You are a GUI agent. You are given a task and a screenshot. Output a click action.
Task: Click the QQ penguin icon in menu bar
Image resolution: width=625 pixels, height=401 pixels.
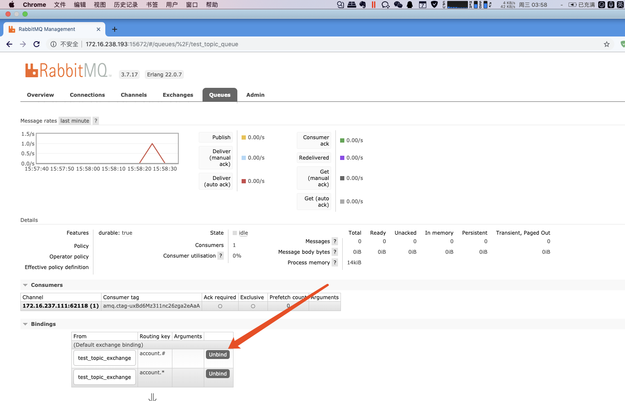pos(410,5)
